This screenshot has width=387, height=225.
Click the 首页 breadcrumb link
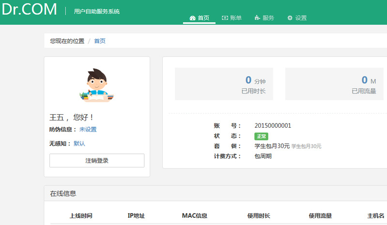(100, 41)
